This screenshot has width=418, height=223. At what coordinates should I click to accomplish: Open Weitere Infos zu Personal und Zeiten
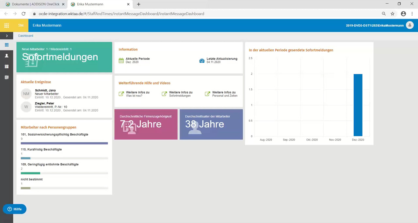[x=221, y=94]
